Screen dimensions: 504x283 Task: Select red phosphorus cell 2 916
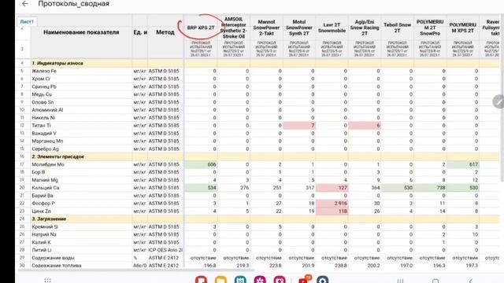tap(332, 203)
